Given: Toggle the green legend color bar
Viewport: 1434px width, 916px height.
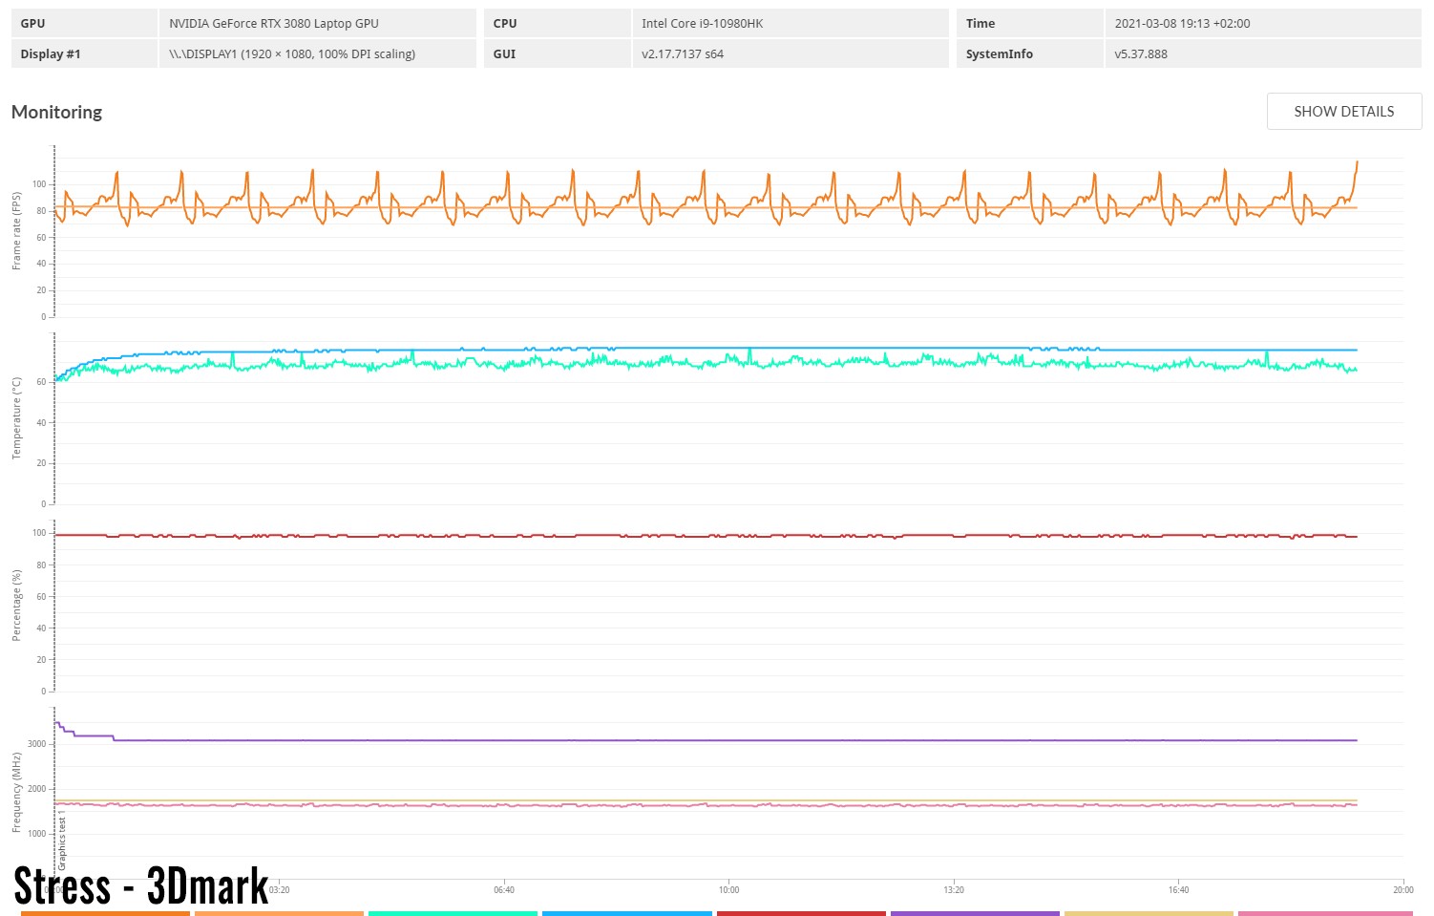Looking at the screenshot, I should pyautogui.click(x=453, y=912).
